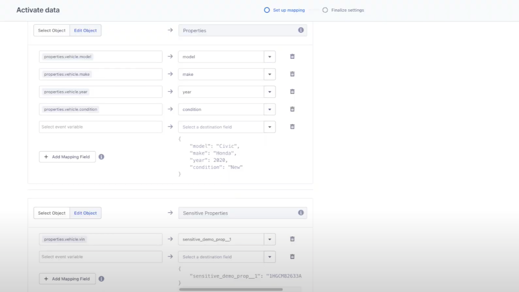The height and width of the screenshot is (292, 519).
Task: Choose Edit Object for Properties section
Action: click(x=85, y=30)
